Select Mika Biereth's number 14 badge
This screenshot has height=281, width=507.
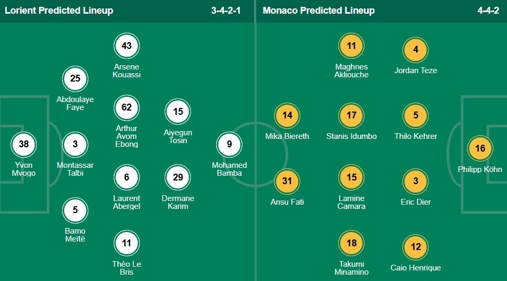click(x=287, y=115)
